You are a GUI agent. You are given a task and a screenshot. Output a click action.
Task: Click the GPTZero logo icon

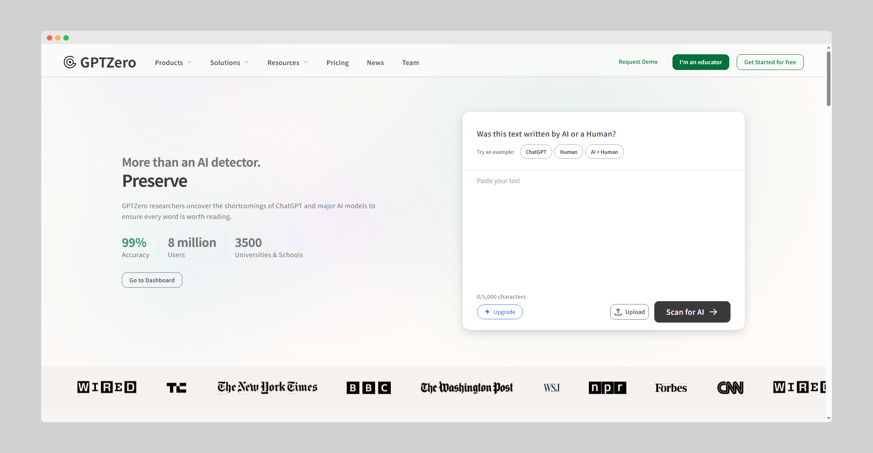point(70,62)
